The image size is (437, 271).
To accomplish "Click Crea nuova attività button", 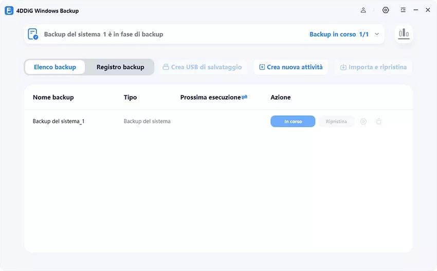I will [291, 67].
